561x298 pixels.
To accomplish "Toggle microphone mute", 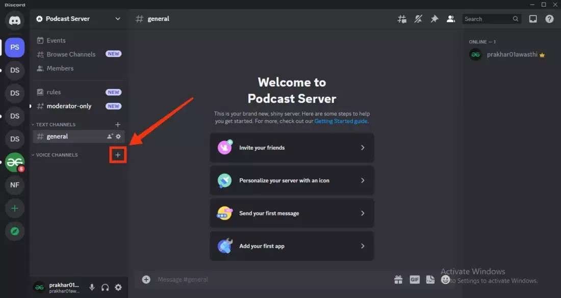I will click(x=92, y=287).
